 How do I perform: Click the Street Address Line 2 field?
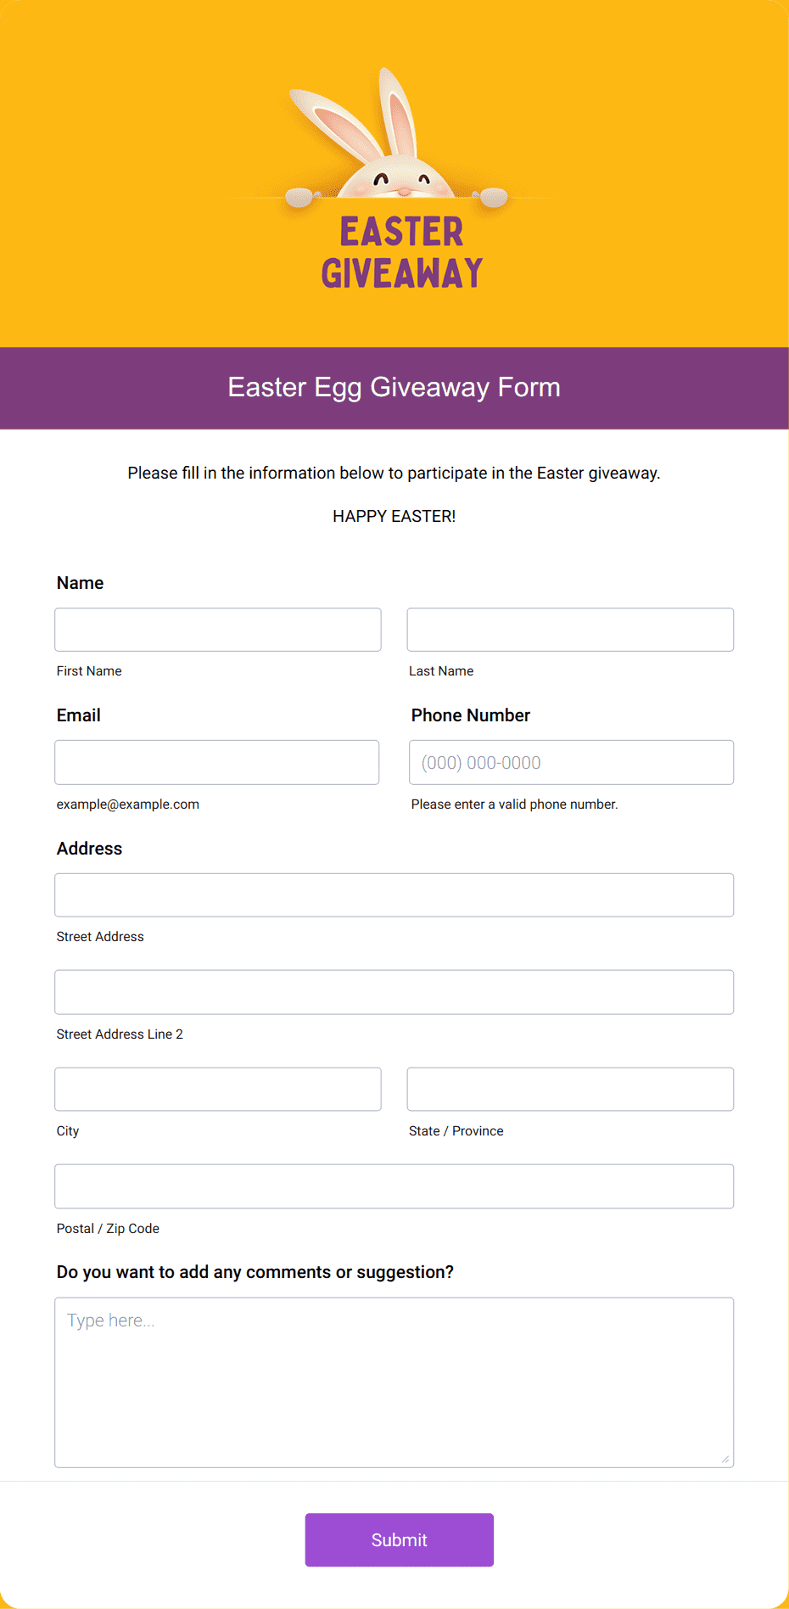[x=394, y=992]
